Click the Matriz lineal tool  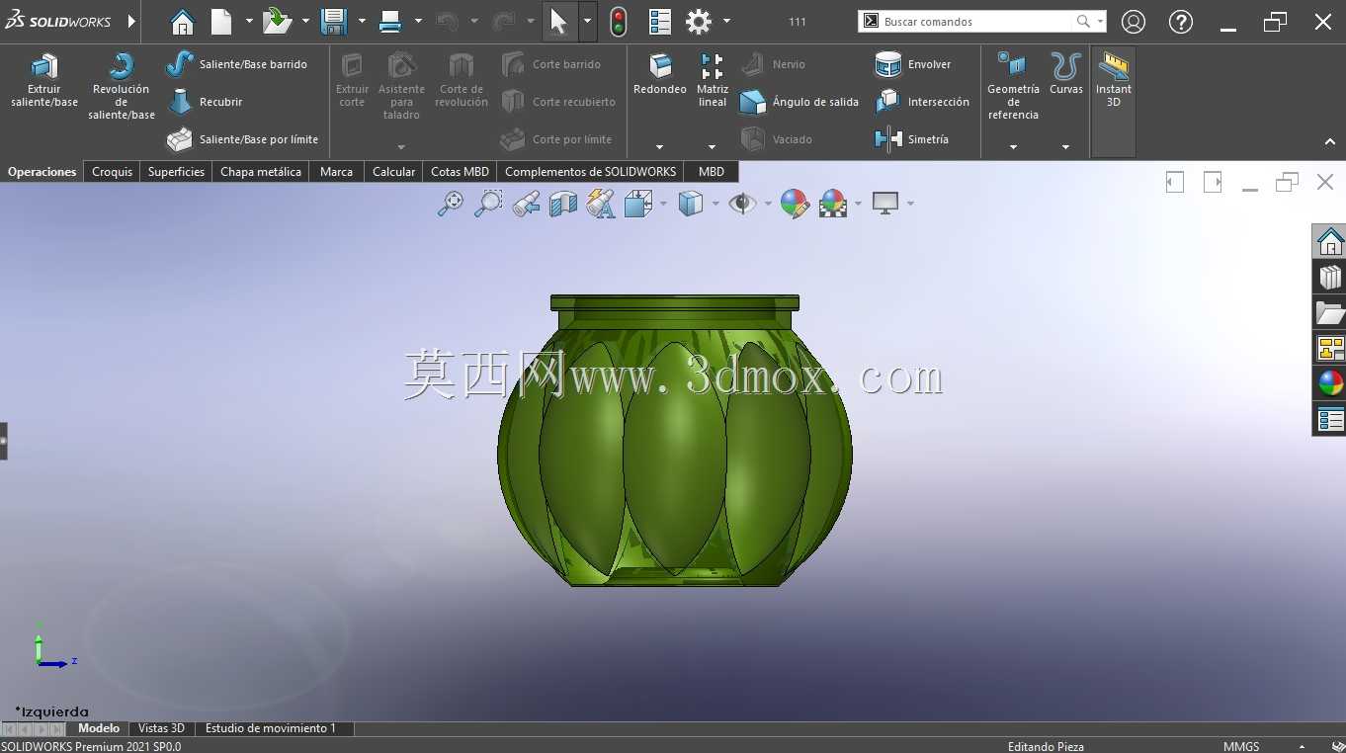point(712,81)
